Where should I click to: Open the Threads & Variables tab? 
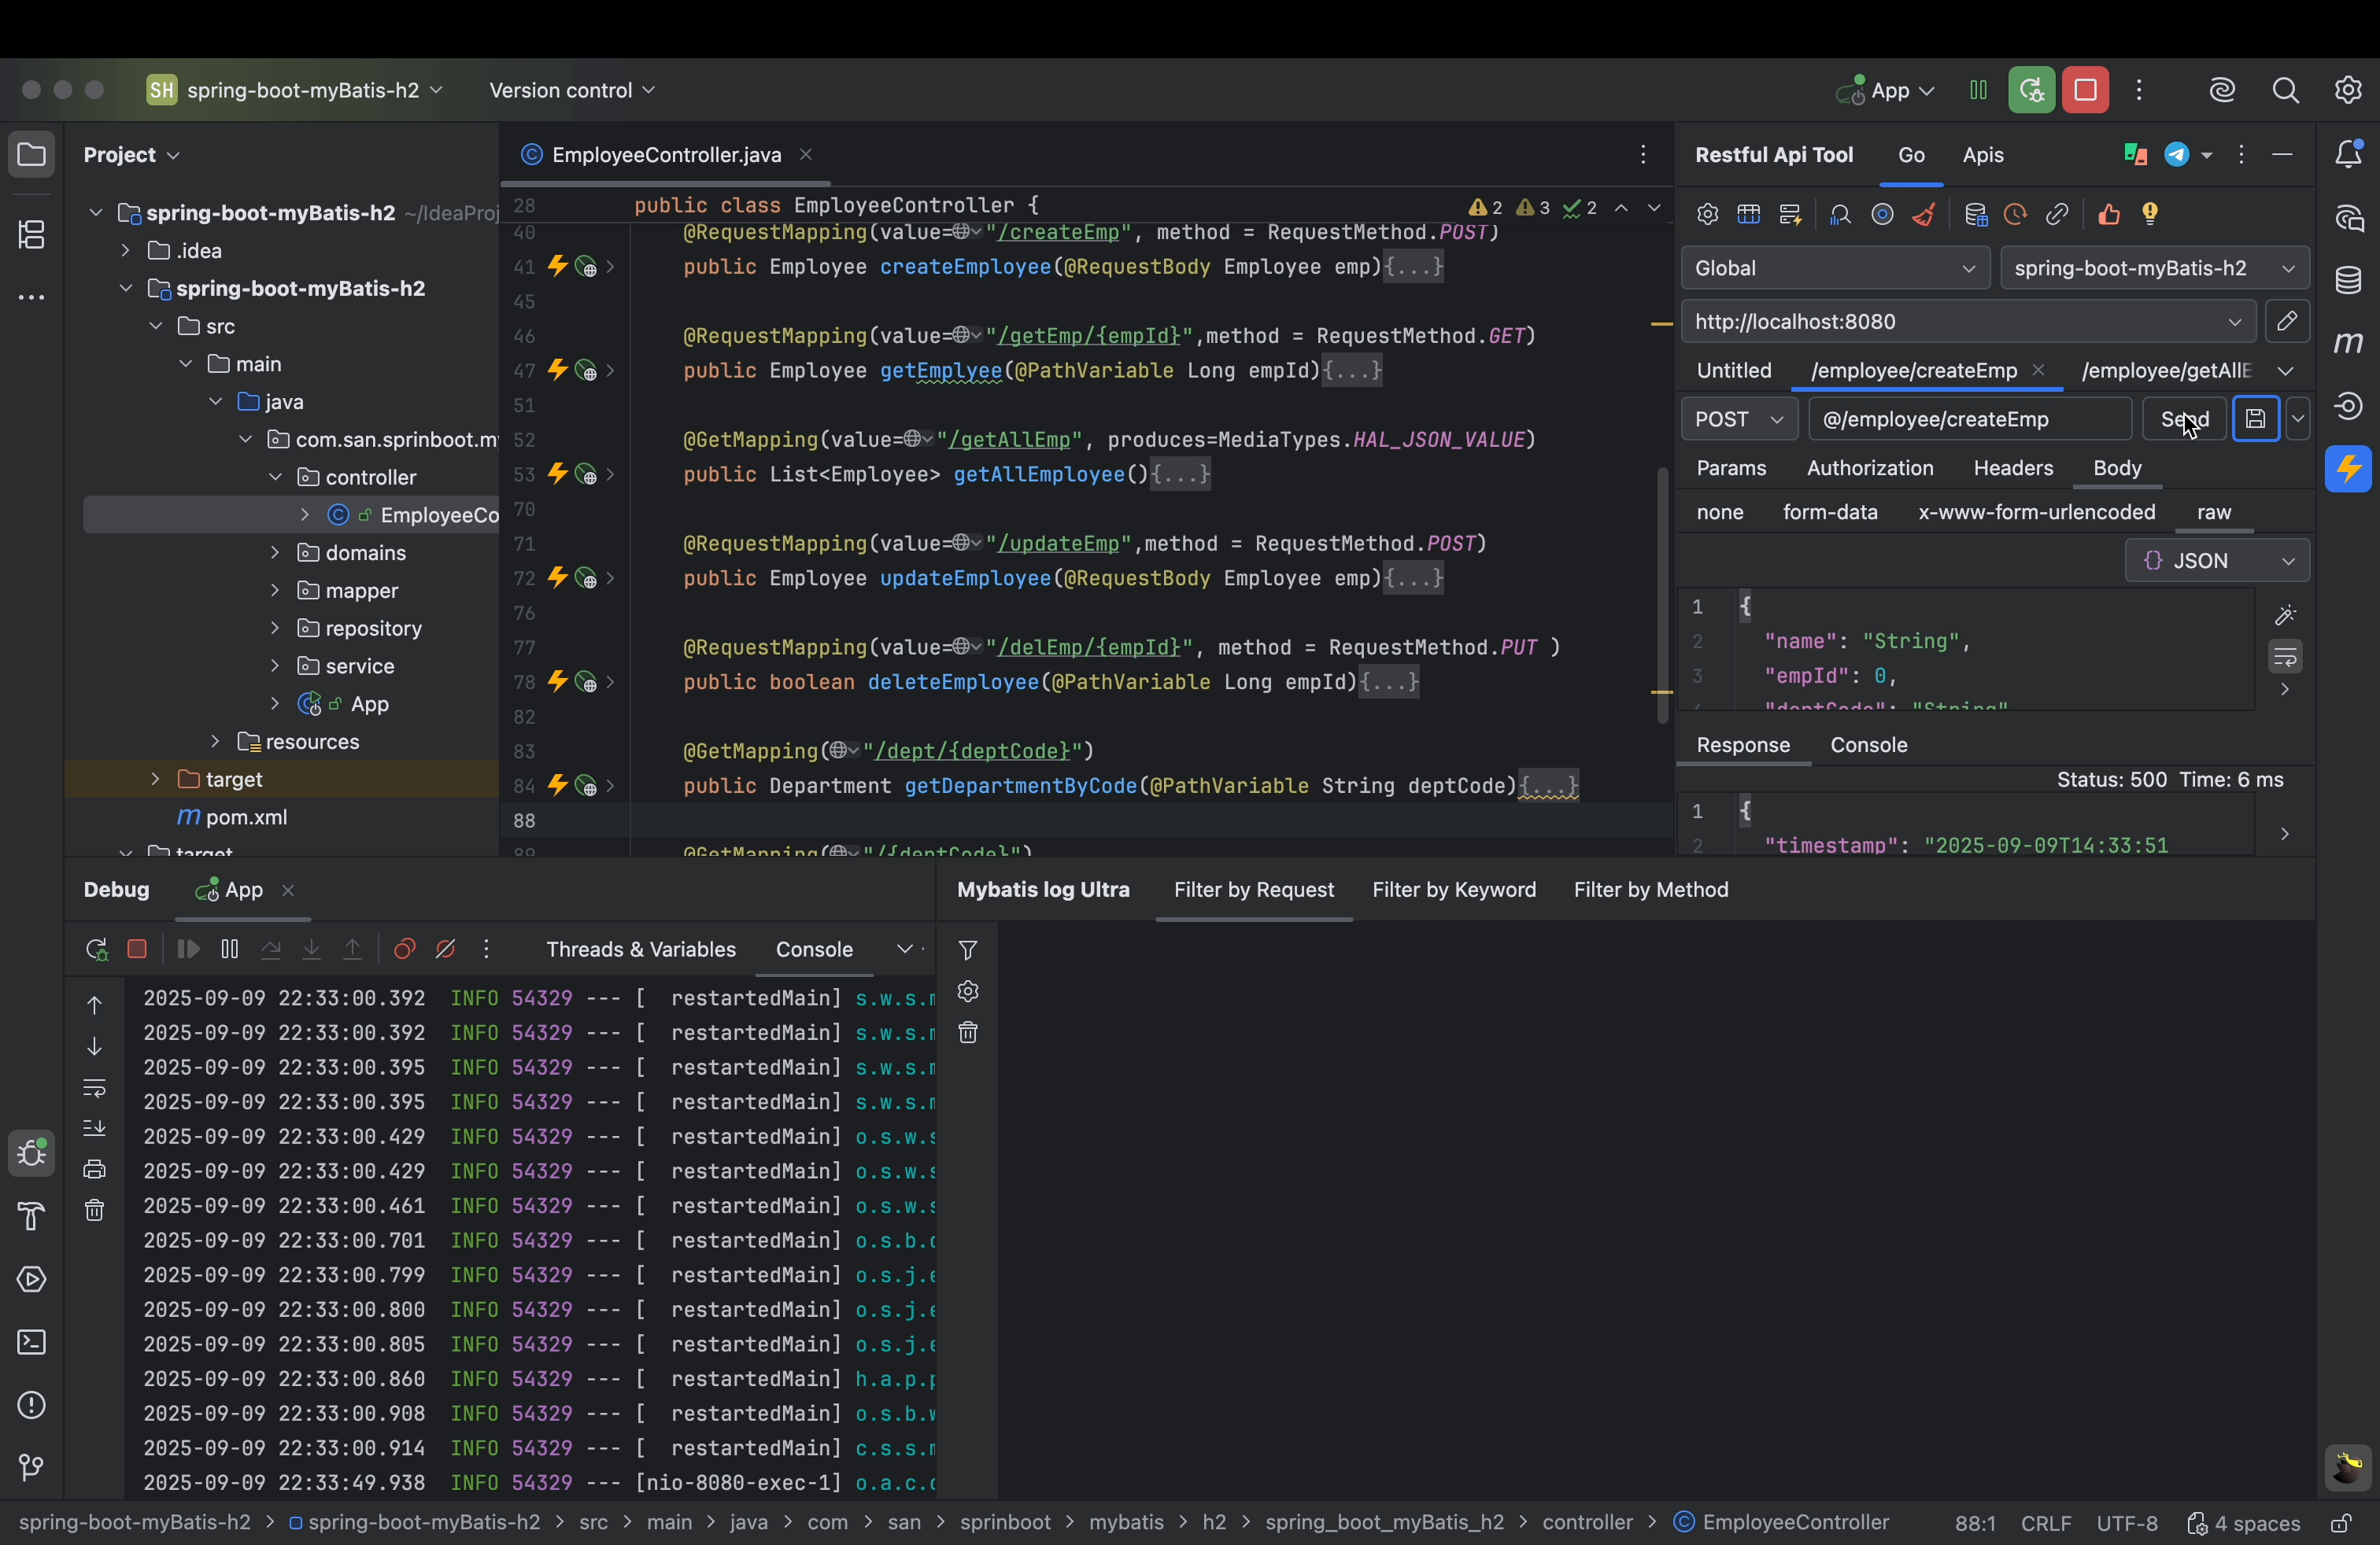coord(641,950)
